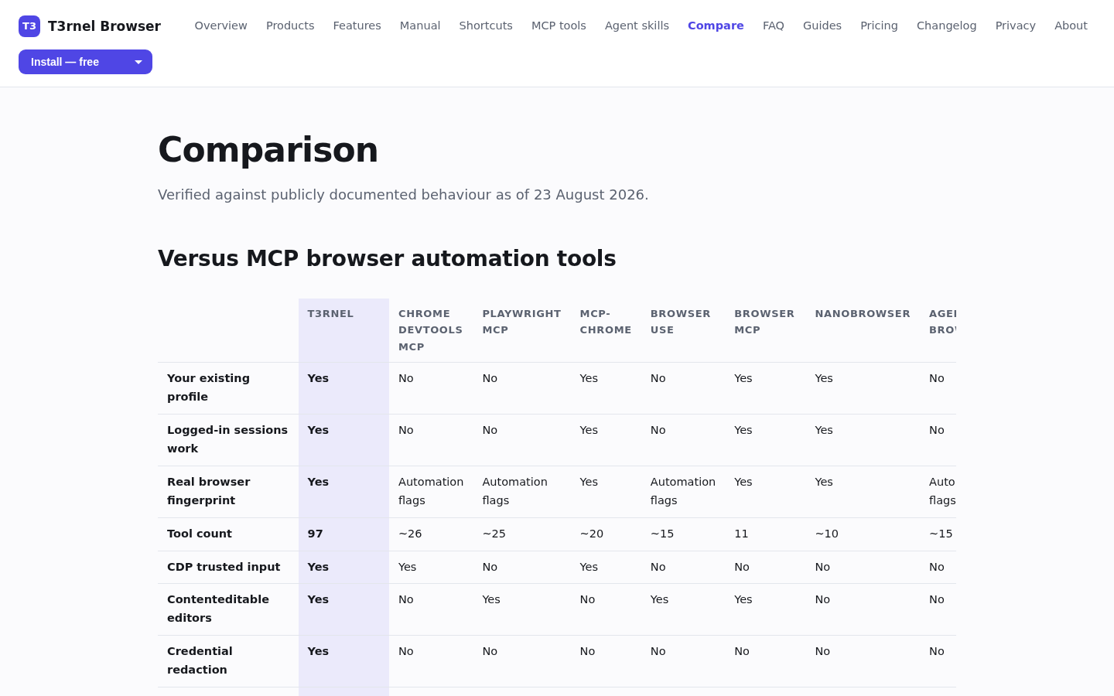Viewport: 1114px width, 696px height.
Task: Open the FAQ page
Action: [774, 26]
